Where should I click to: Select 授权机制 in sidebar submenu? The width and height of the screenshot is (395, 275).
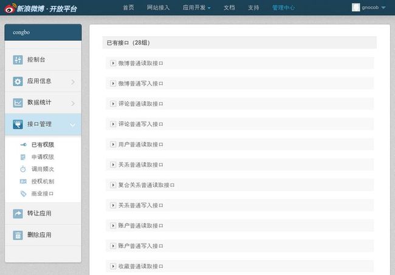pyautogui.click(x=43, y=182)
